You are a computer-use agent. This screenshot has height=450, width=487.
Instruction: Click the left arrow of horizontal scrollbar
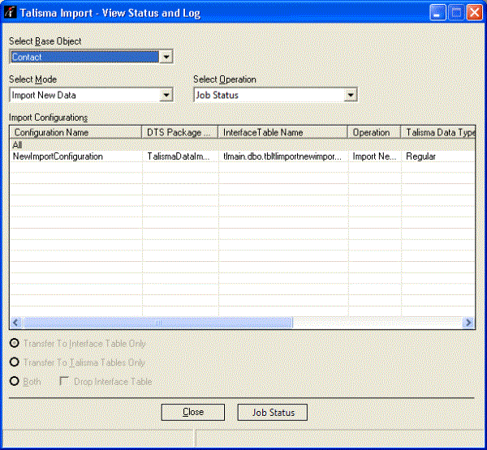(x=16, y=323)
